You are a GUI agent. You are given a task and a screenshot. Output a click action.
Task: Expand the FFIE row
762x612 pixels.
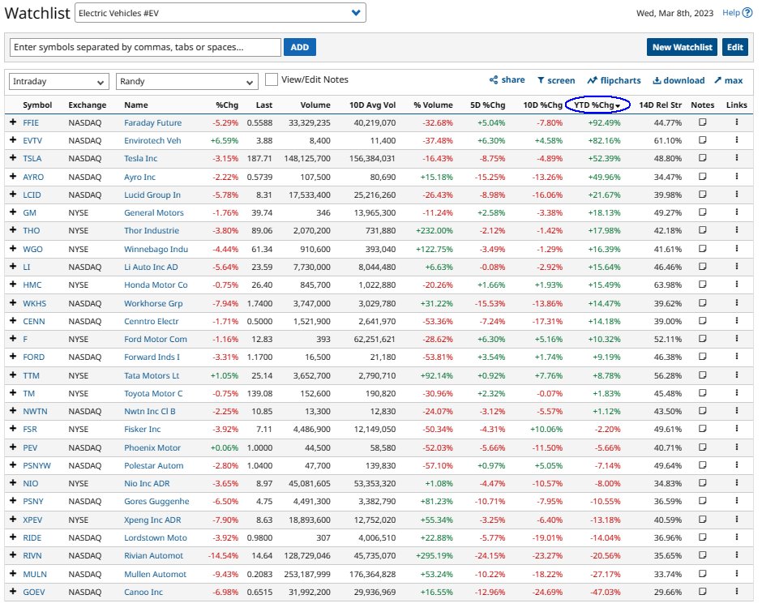pyautogui.click(x=13, y=122)
